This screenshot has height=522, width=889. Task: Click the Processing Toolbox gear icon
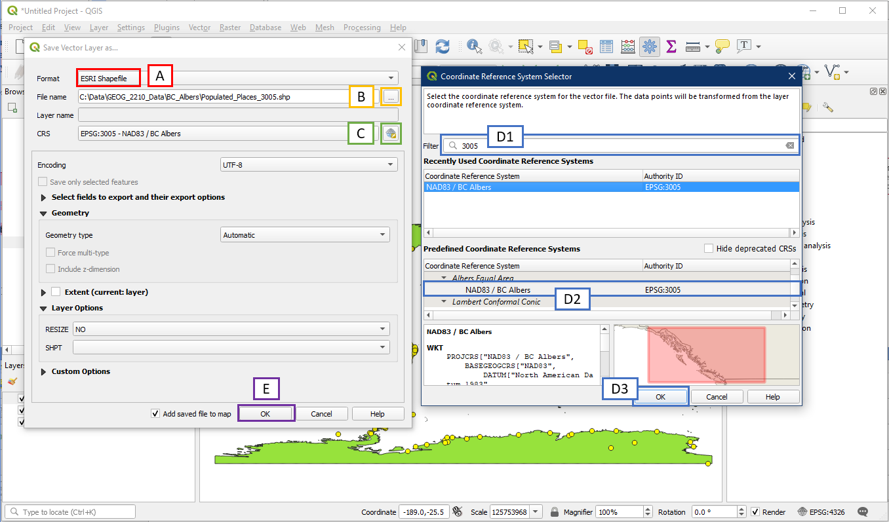pyautogui.click(x=650, y=47)
